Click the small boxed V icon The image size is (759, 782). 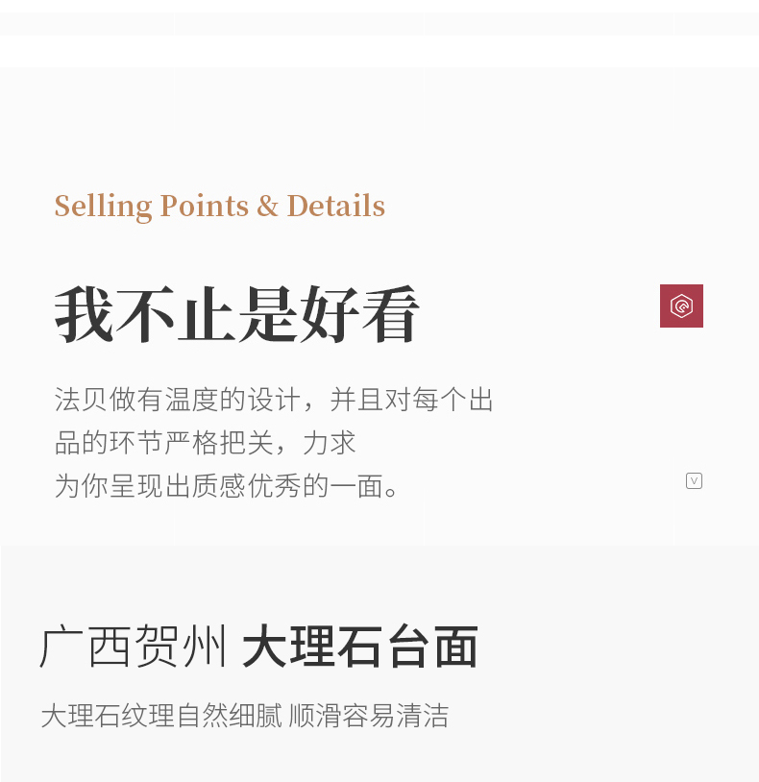(694, 480)
